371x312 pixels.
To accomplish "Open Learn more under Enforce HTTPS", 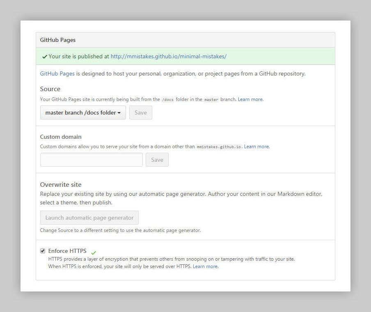I will pyautogui.click(x=205, y=266).
